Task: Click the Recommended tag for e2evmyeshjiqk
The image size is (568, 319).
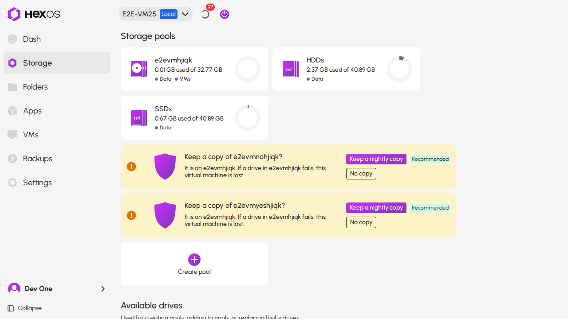Action: [430, 208]
